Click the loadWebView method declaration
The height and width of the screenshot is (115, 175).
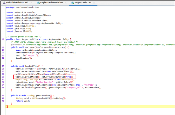31,66
